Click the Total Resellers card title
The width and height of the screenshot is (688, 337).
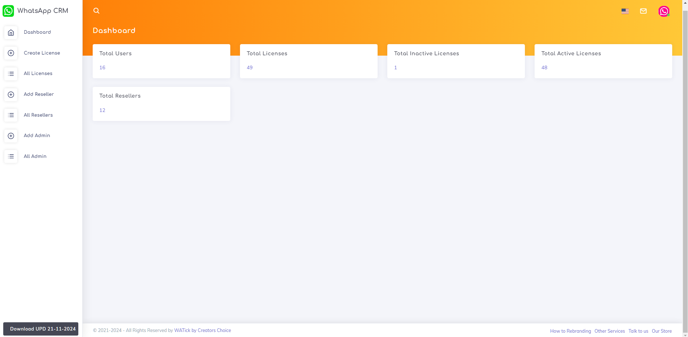(x=120, y=96)
